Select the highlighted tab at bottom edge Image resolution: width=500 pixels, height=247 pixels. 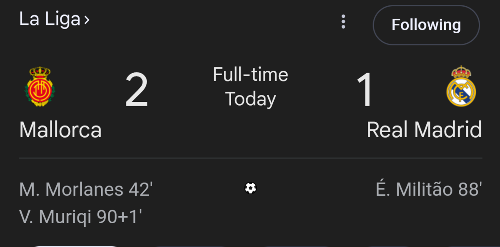click(75, 245)
